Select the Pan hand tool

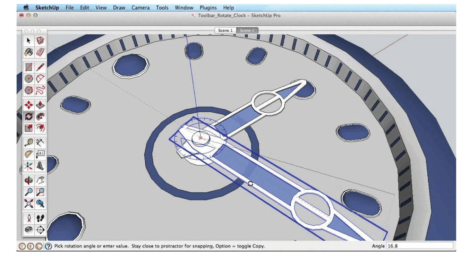click(40, 181)
